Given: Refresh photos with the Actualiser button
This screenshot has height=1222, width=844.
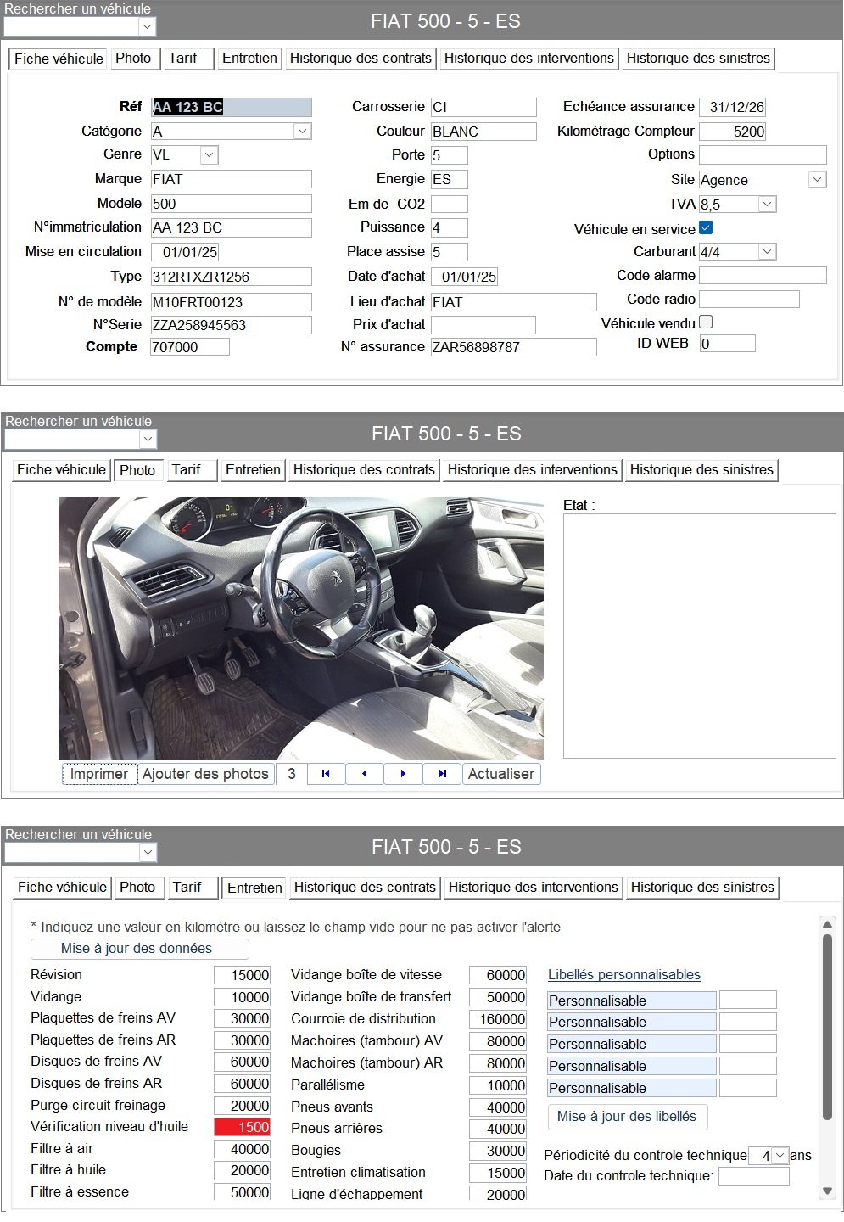Looking at the screenshot, I should [x=501, y=774].
